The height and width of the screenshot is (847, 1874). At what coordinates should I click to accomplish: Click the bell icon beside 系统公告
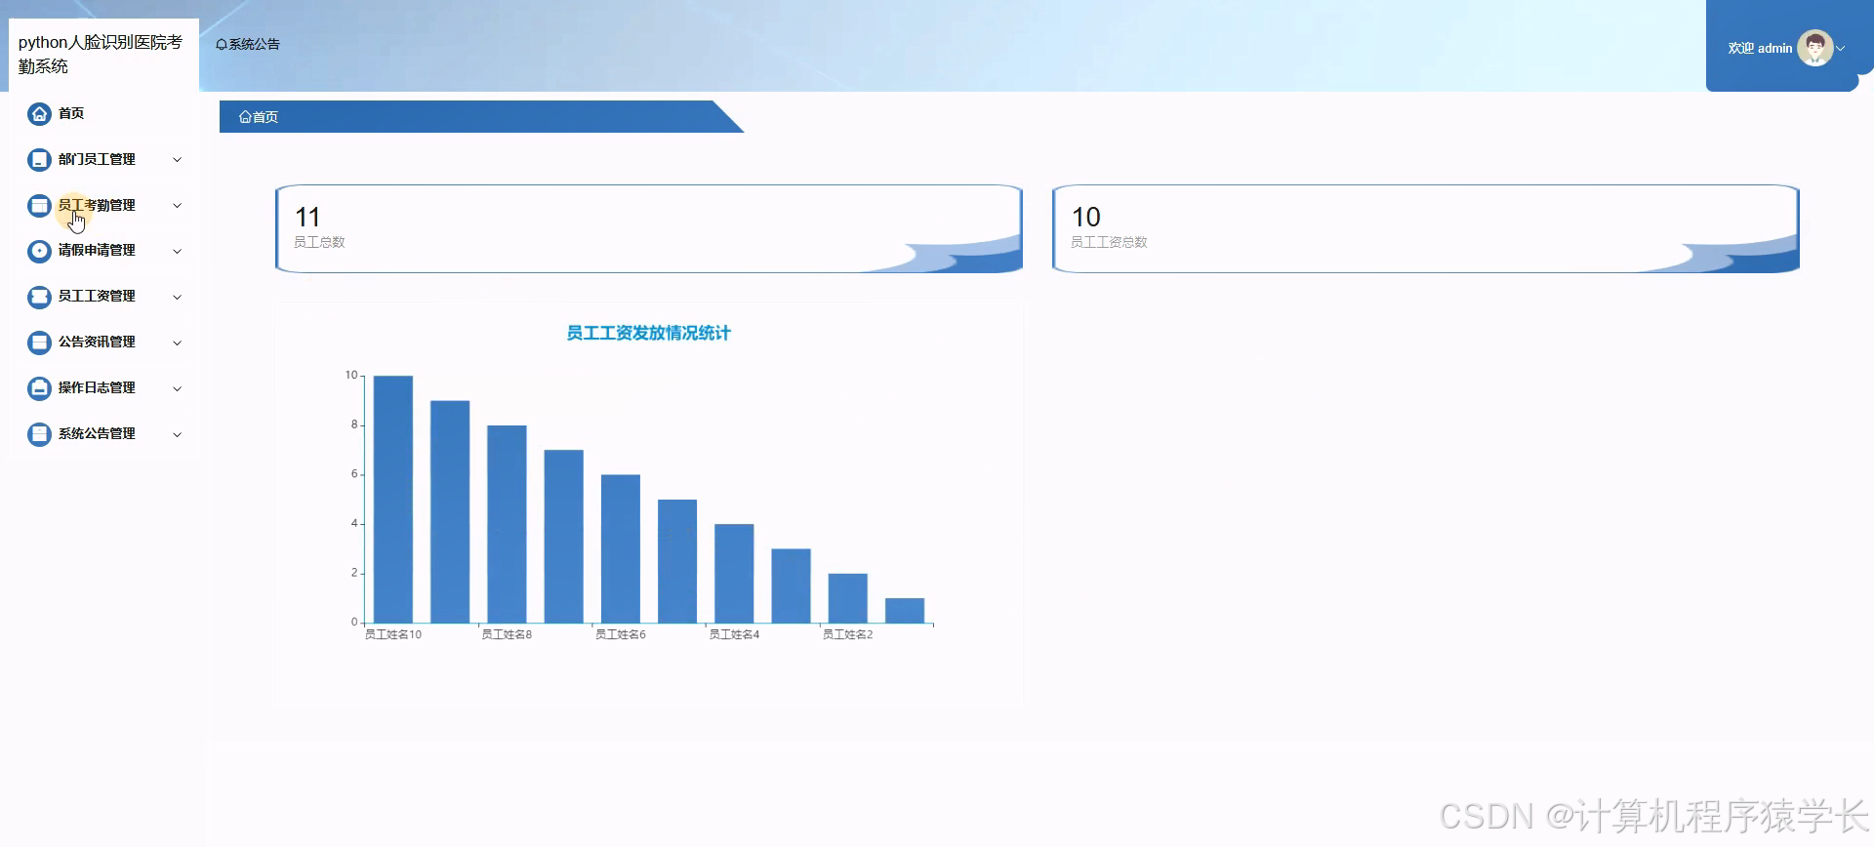pyautogui.click(x=222, y=45)
